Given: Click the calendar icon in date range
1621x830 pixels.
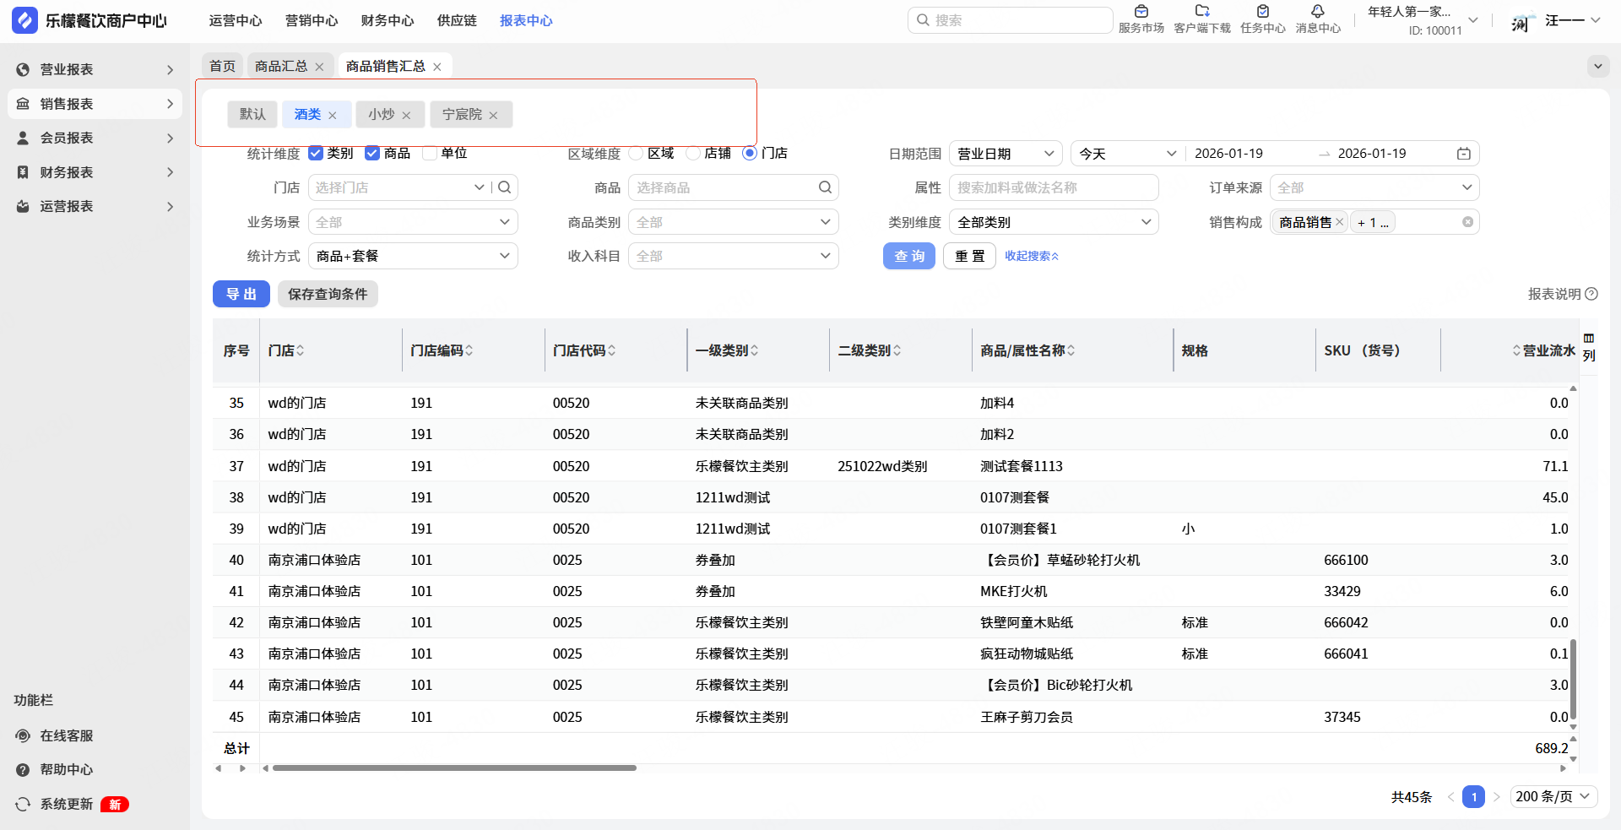Looking at the screenshot, I should pos(1463,154).
